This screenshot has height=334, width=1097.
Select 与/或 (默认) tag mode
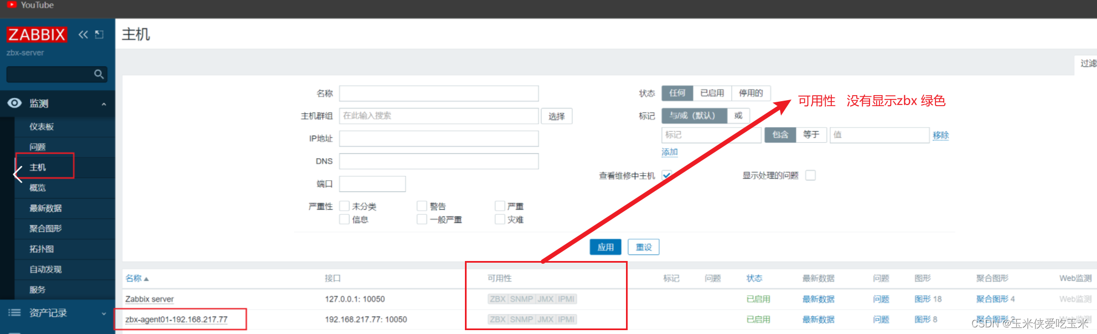pyautogui.click(x=694, y=116)
